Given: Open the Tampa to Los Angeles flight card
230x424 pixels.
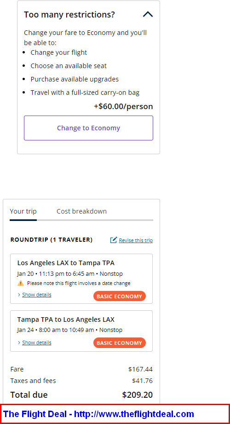Looking at the screenshot, I should point(81,331).
